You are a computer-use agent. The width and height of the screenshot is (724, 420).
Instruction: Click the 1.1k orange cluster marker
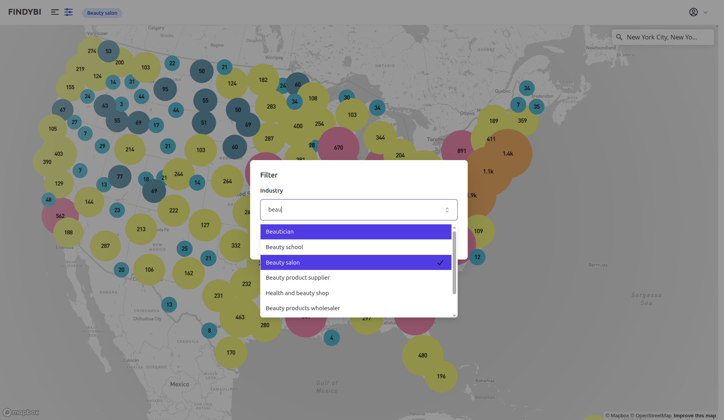(x=488, y=171)
